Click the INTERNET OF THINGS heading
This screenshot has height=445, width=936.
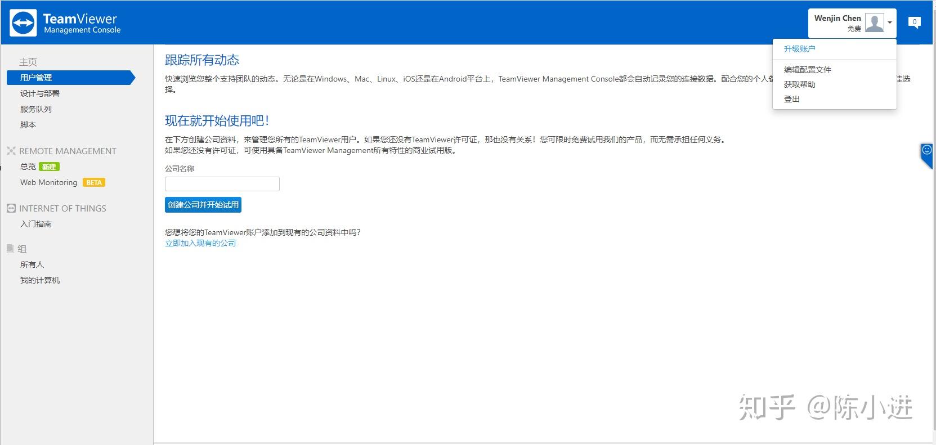pos(62,208)
